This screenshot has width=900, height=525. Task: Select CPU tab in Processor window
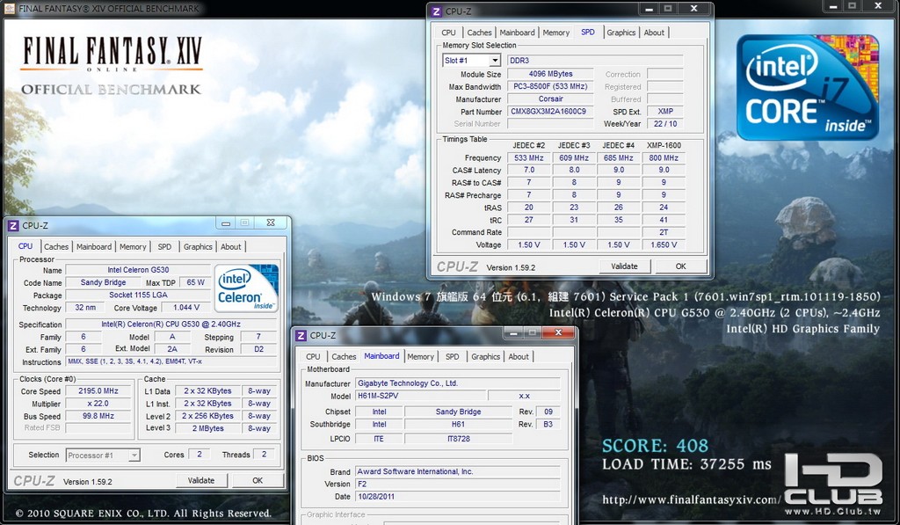pos(25,246)
